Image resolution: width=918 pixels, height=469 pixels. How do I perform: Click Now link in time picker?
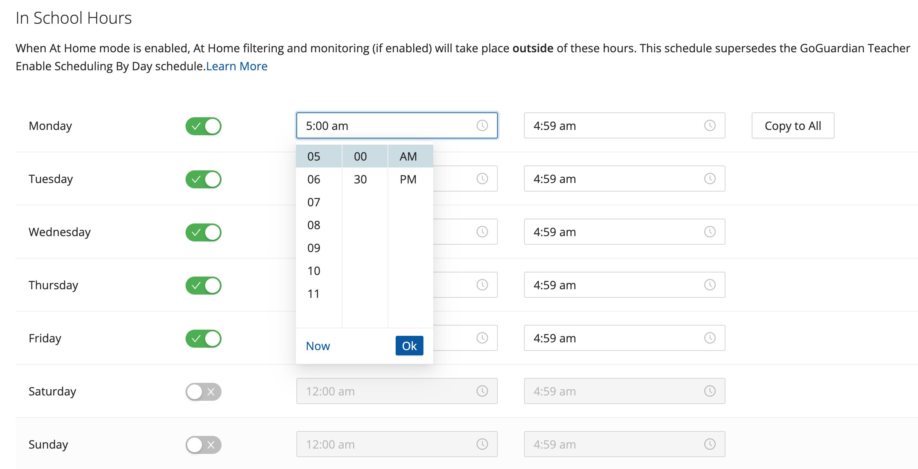(318, 346)
